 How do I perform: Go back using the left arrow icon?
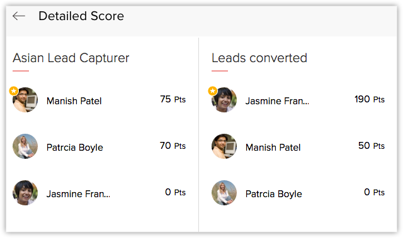tap(19, 16)
